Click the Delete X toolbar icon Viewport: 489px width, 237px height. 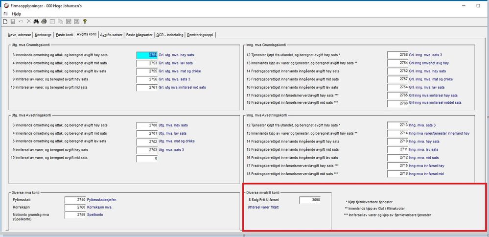click(29, 22)
